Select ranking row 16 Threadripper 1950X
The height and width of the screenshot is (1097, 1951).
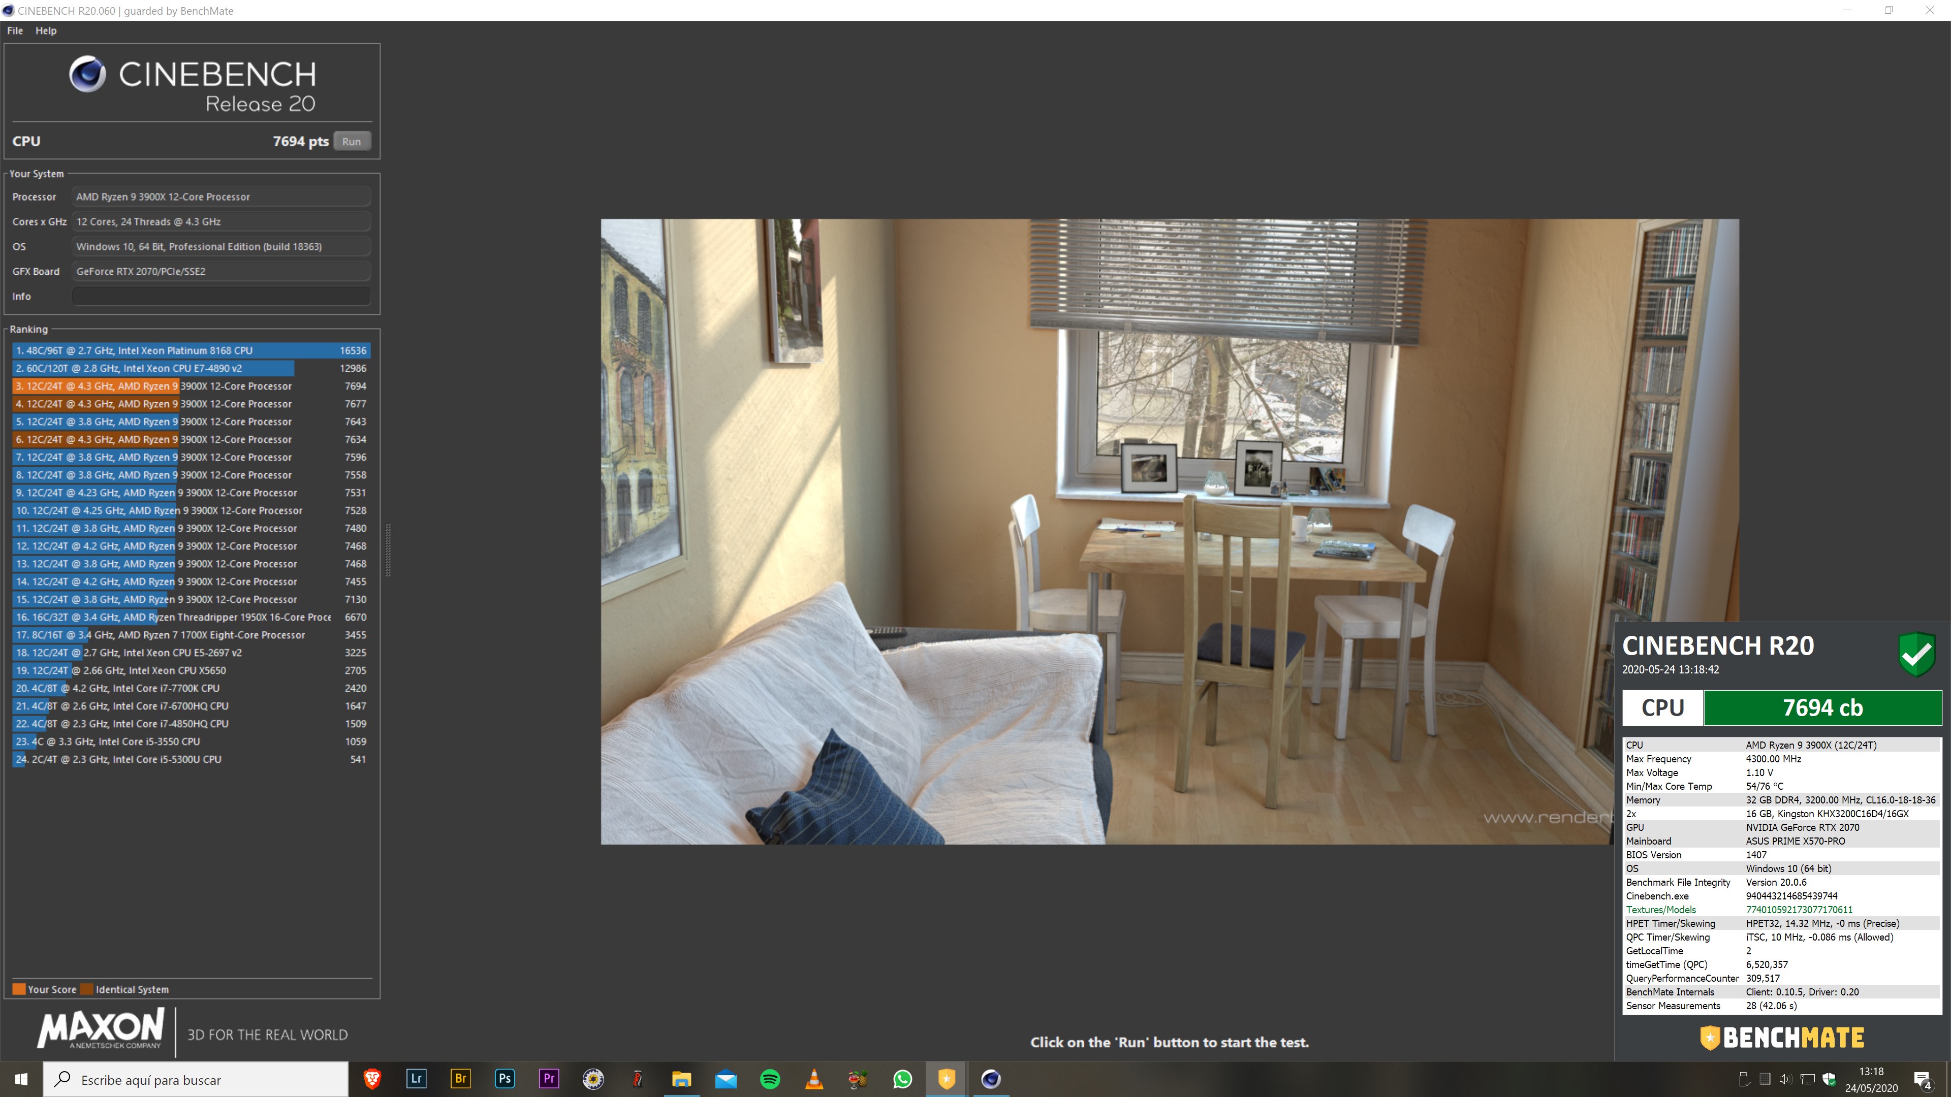pos(191,617)
